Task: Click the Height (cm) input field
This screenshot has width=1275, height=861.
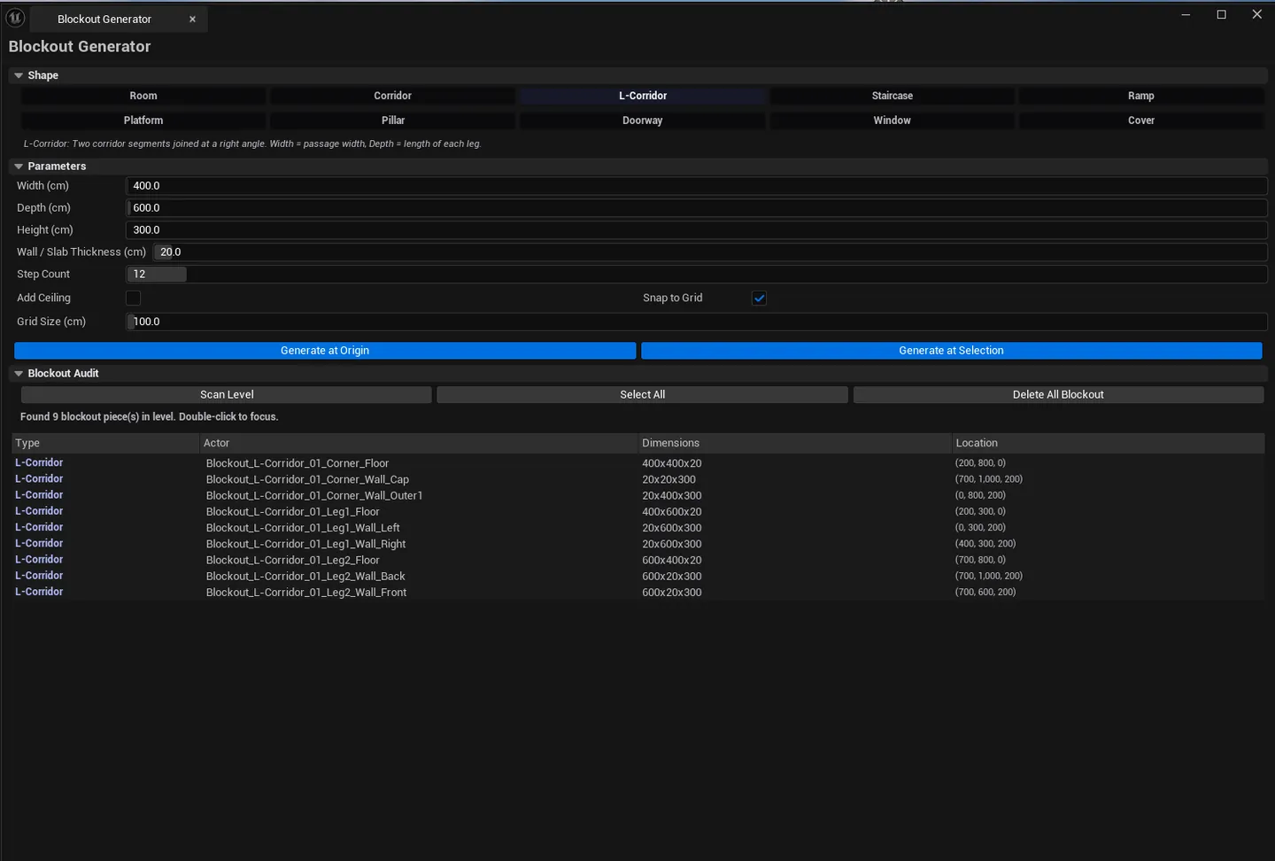Action: pos(697,230)
